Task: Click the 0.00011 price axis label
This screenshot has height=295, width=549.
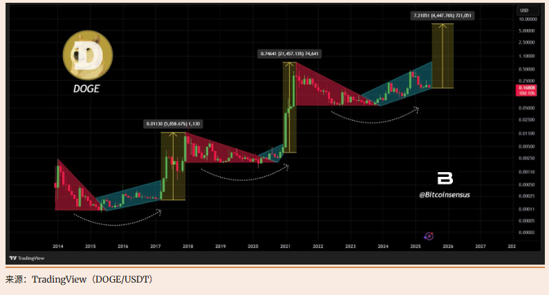Action: pos(527,209)
